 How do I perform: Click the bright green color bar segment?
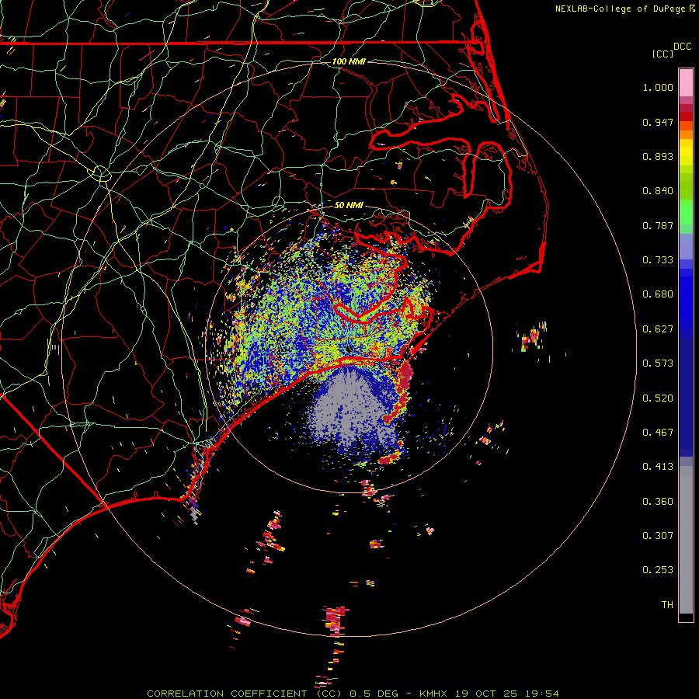pyautogui.click(x=686, y=212)
